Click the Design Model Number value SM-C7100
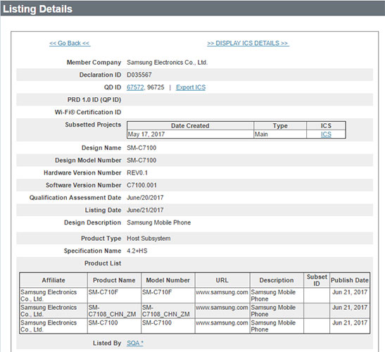This screenshot has width=385, height=352. pos(141,160)
